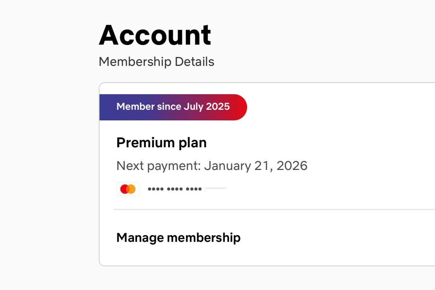
Task: Click the January 21, 2026 payment date
Action: click(256, 166)
